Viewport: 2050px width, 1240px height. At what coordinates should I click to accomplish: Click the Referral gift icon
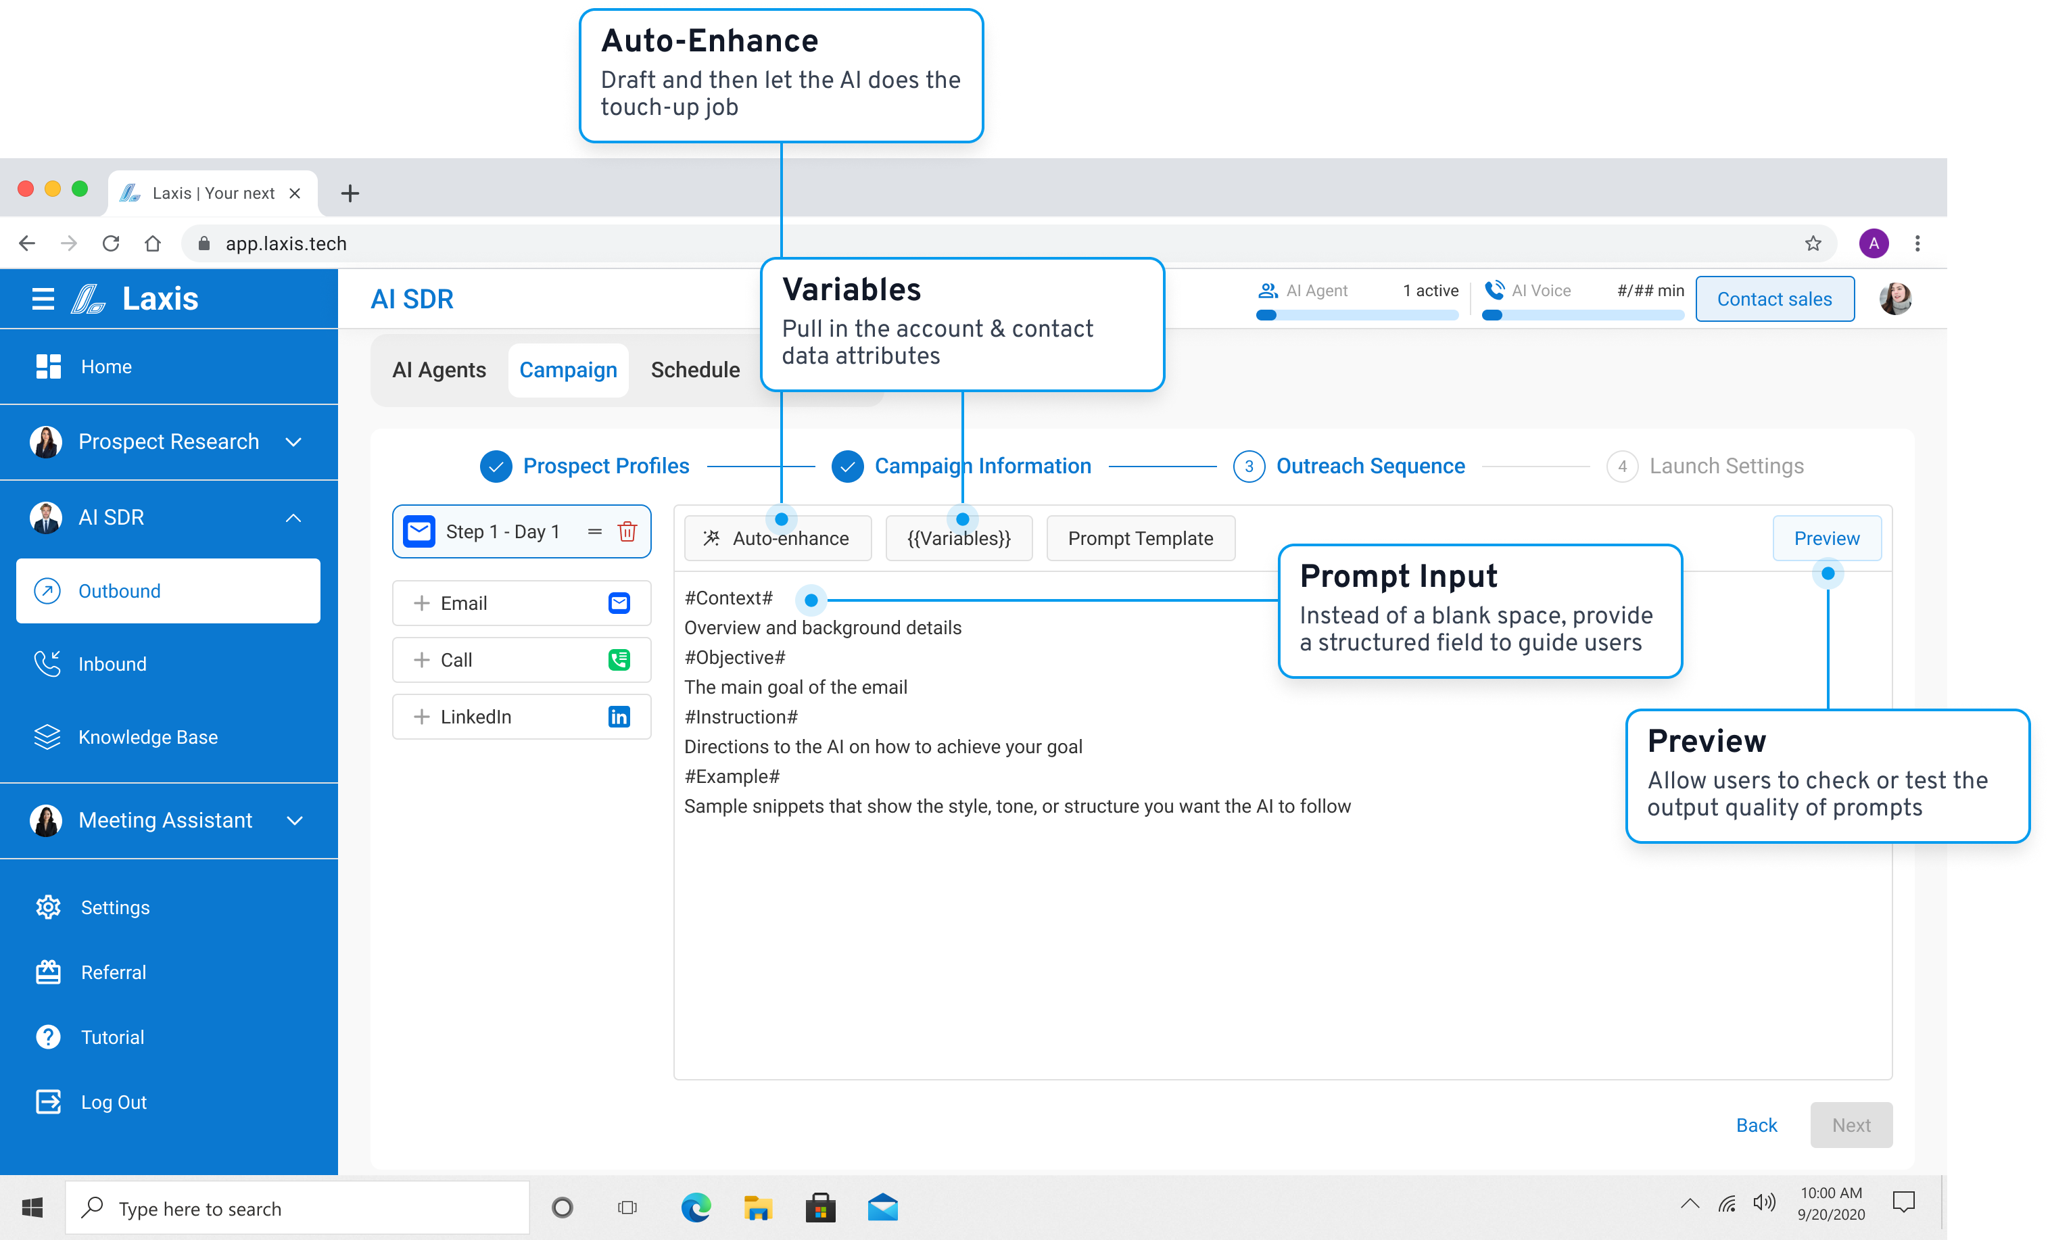click(48, 972)
